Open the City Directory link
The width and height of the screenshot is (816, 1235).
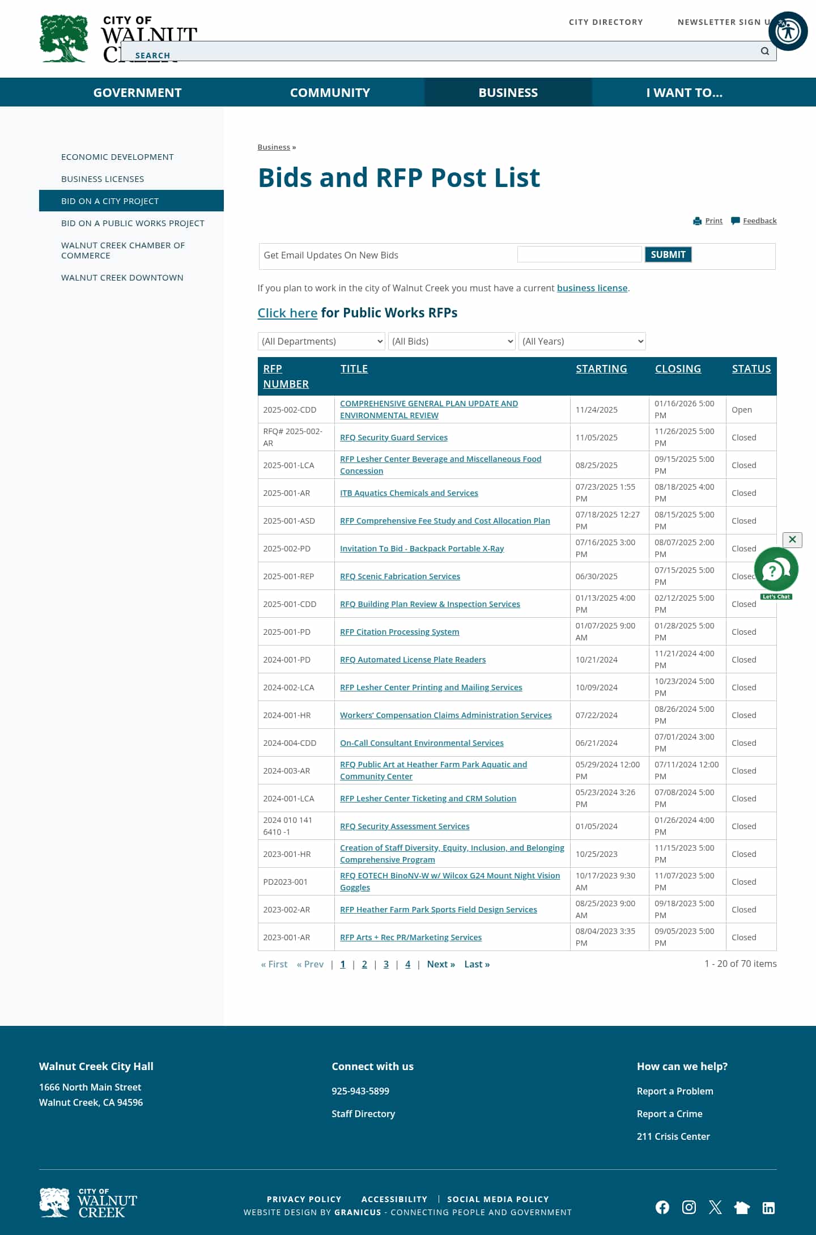606,22
